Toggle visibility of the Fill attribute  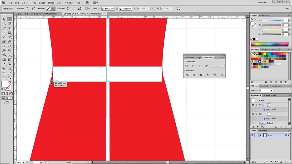point(253,114)
